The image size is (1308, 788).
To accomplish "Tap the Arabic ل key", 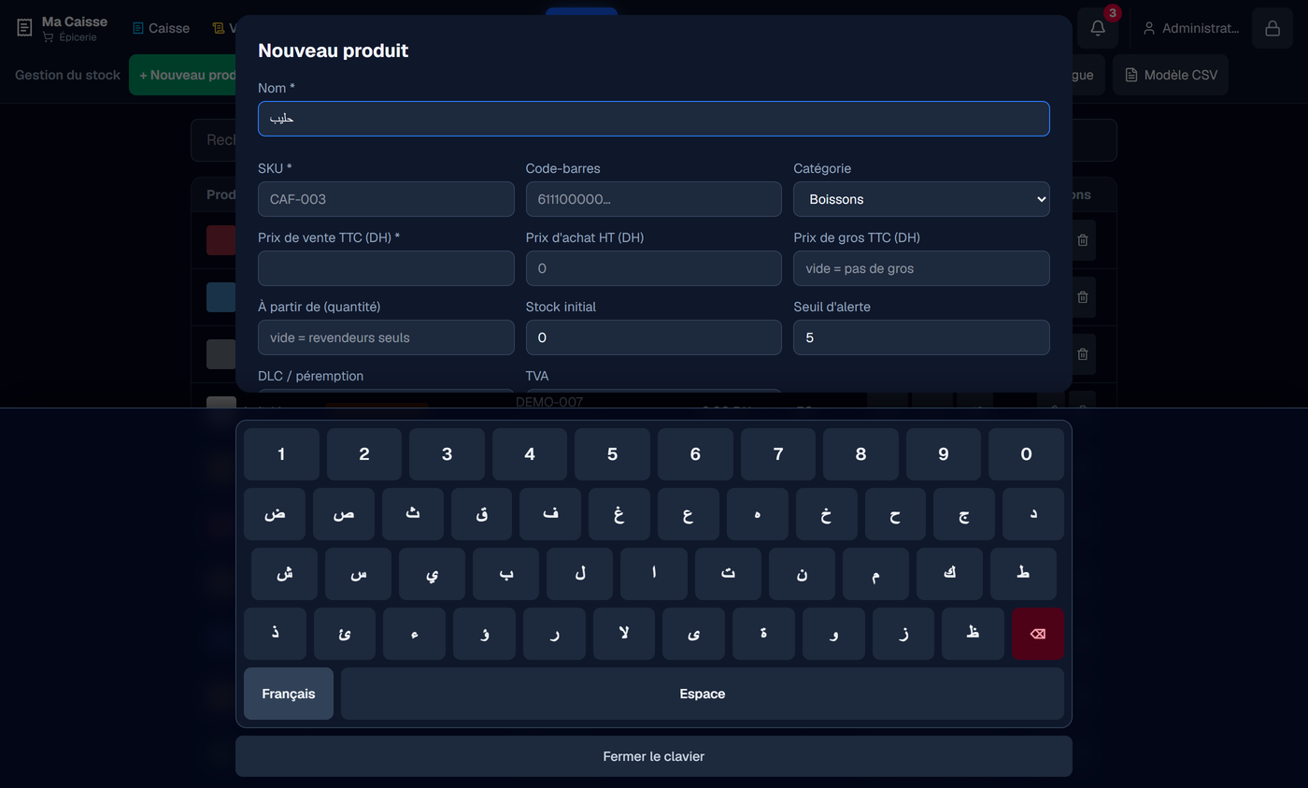I will [x=580, y=574].
